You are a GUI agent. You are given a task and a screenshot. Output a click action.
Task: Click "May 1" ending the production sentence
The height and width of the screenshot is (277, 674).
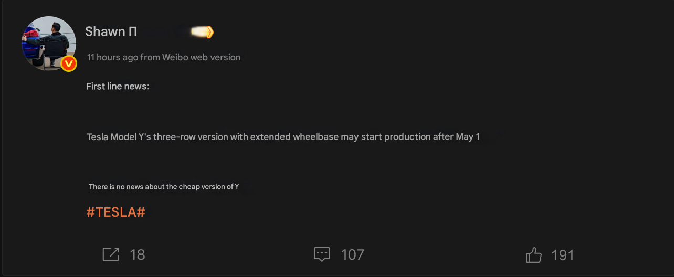(x=468, y=137)
